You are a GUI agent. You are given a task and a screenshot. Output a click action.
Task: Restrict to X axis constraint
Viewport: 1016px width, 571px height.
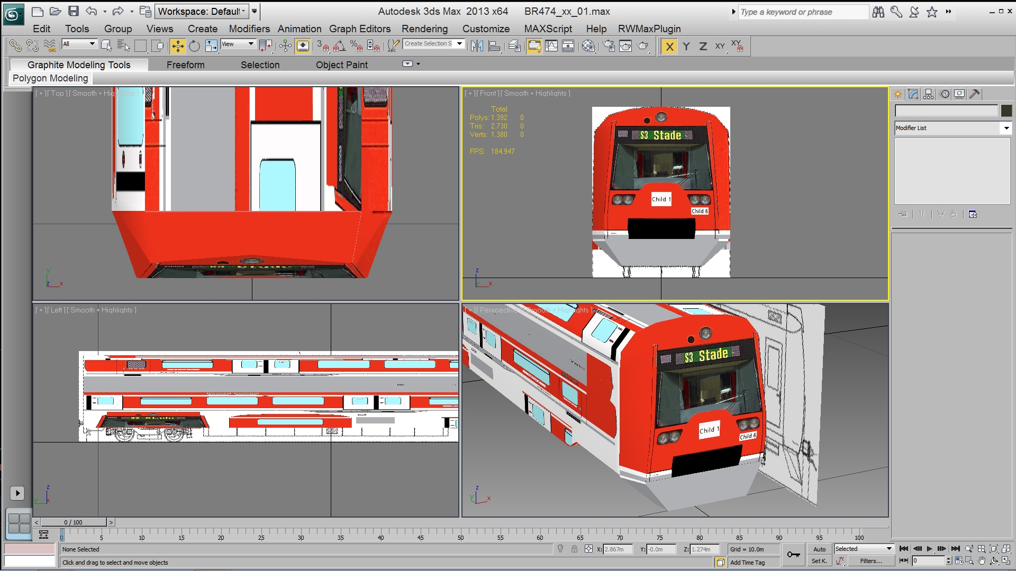click(x=669, y=47)
